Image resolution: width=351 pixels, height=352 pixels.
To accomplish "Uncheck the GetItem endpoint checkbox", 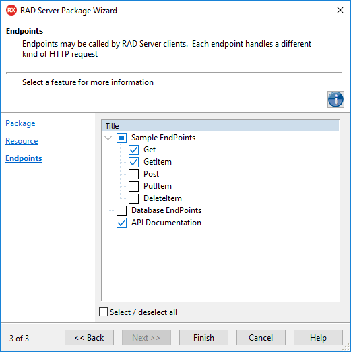I will [133, 162].
